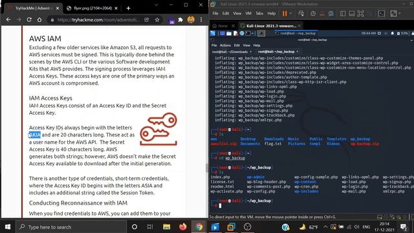This screenshot has height=233, width=414.
Task: Launch the terminal from the Kali panel
Action: click(248, 33)
